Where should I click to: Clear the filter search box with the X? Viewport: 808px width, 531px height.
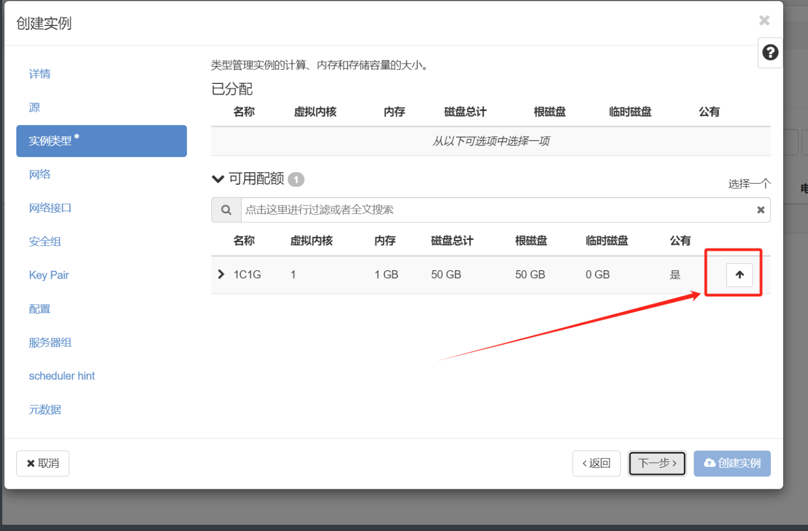coord(761,210)
